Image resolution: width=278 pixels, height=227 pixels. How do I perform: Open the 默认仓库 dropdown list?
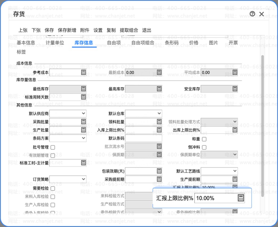(x=159, y=113)
